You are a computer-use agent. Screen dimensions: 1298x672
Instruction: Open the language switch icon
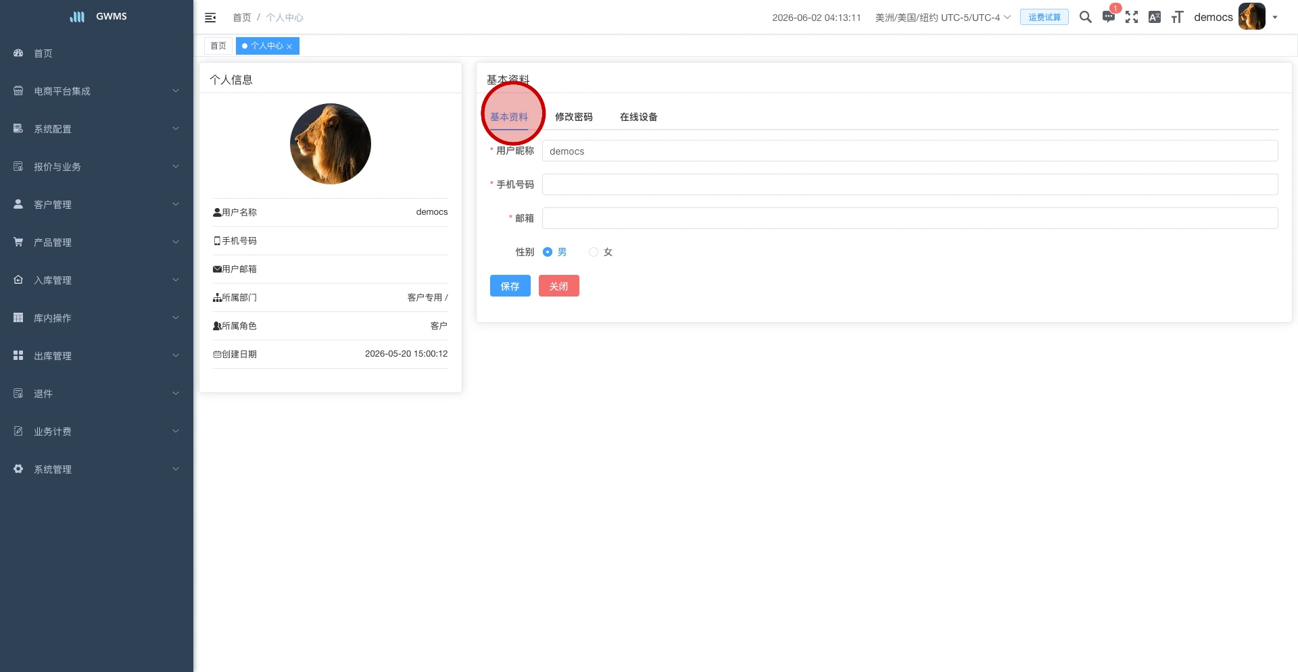1154,17
